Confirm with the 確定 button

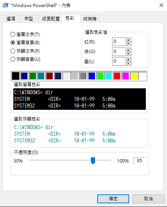click(113, 199)
